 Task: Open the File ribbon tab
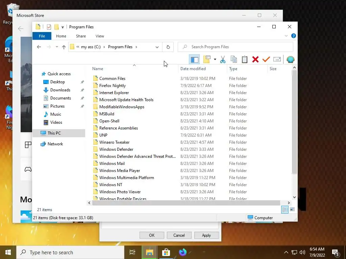tap(42, 36)
